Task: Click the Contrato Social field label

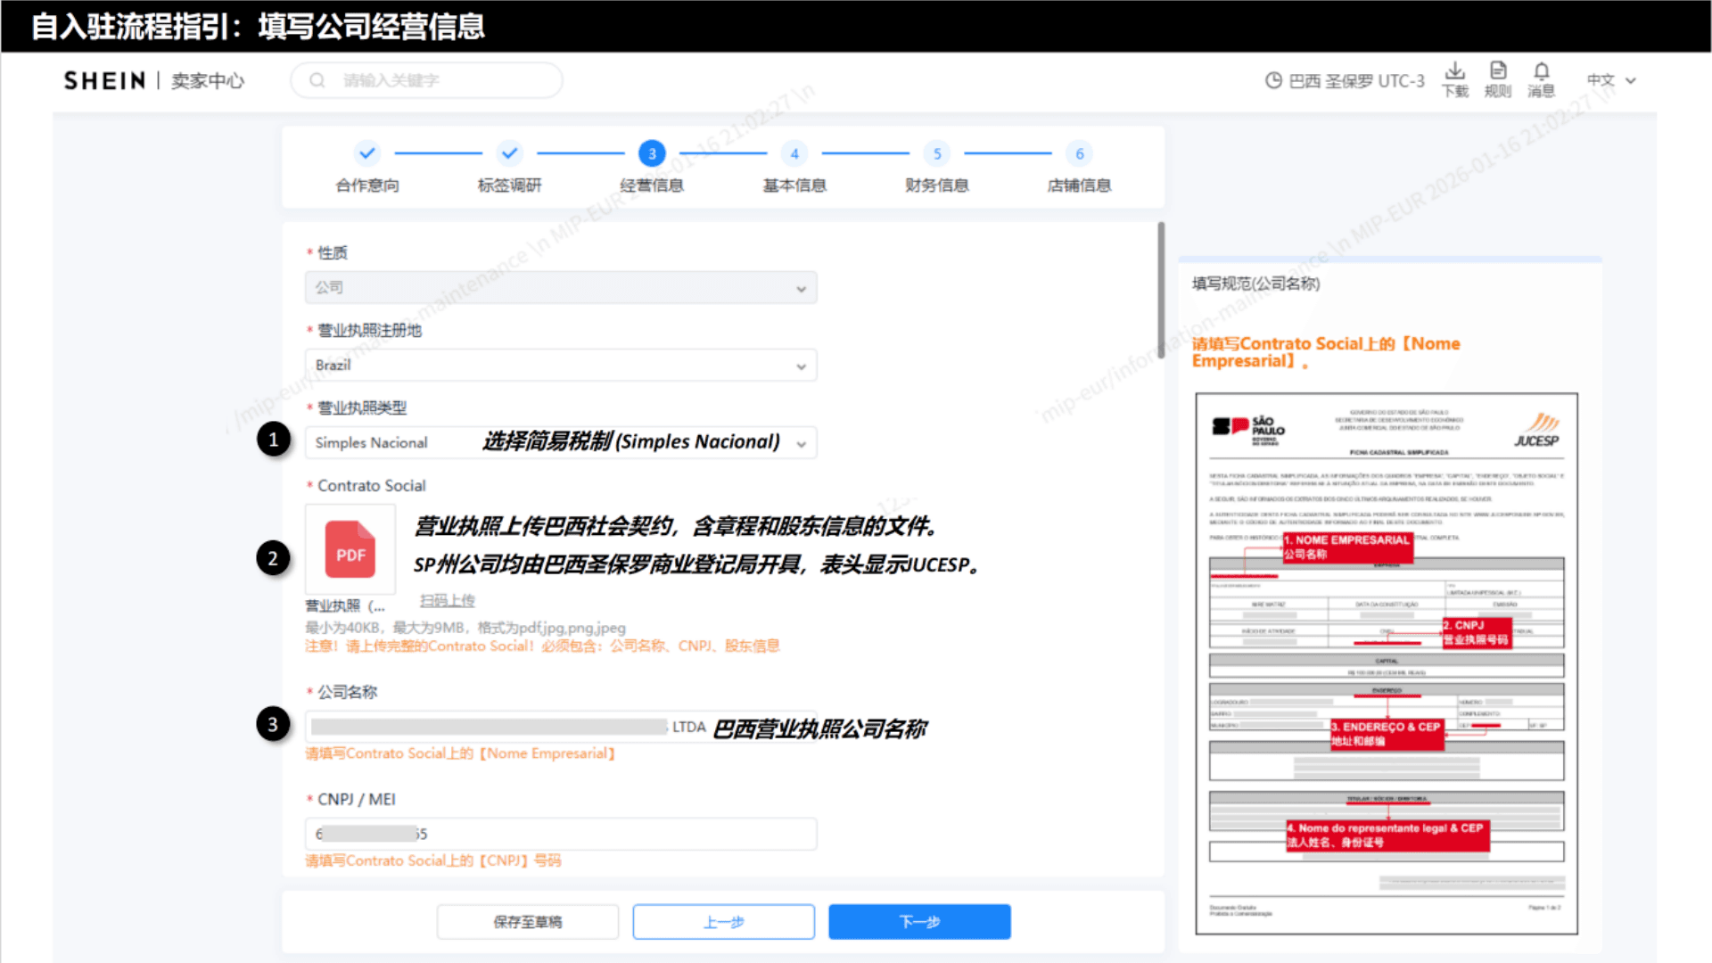Action: pyautogui.click(x=371, y=485)
